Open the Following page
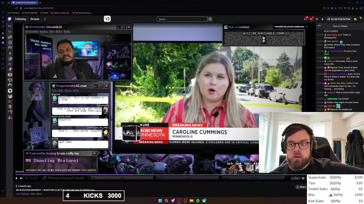Viewport: 364px width, 204px height. [x=20, y=19]
